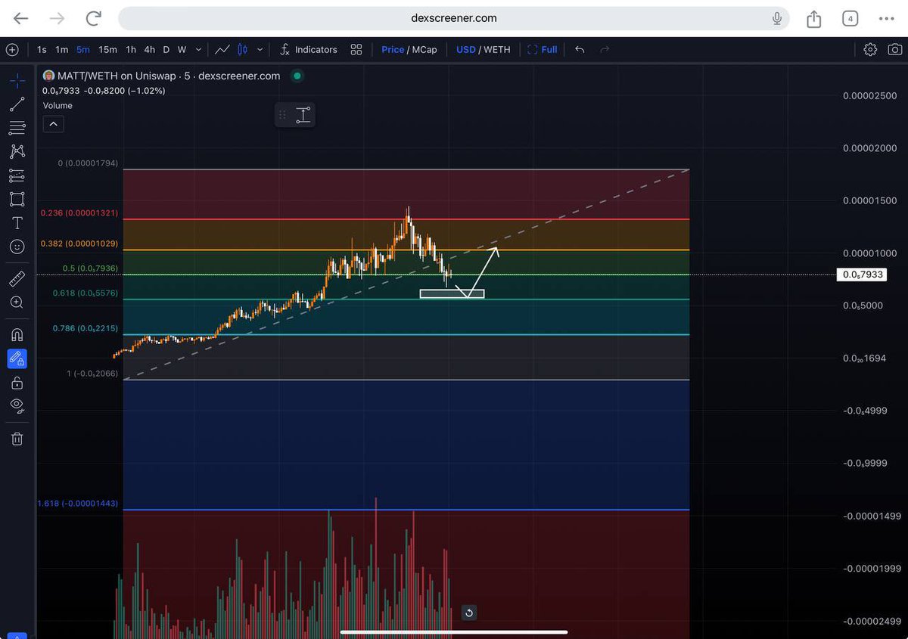Select the 4h timeframe
Viewport: 908px width, 639px height.
149,50
